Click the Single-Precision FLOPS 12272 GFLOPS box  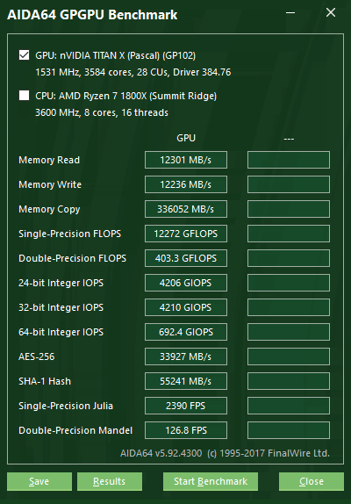coord(186,234)
